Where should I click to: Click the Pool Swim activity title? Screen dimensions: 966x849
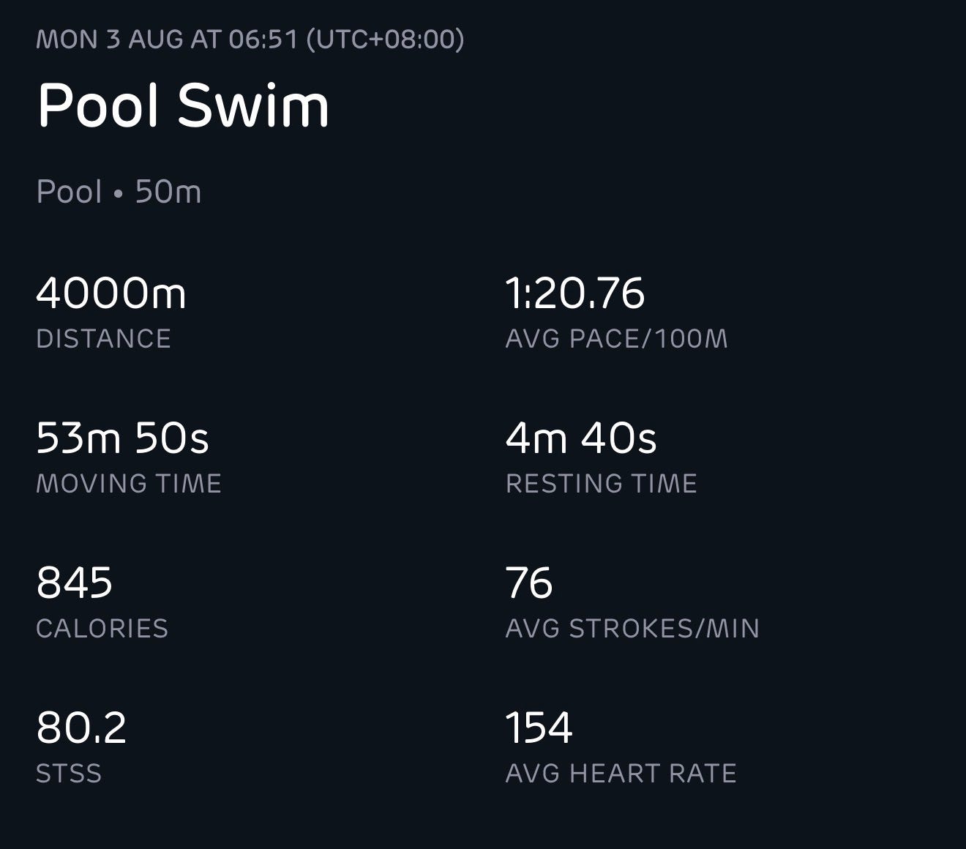[x=183, y=105]
